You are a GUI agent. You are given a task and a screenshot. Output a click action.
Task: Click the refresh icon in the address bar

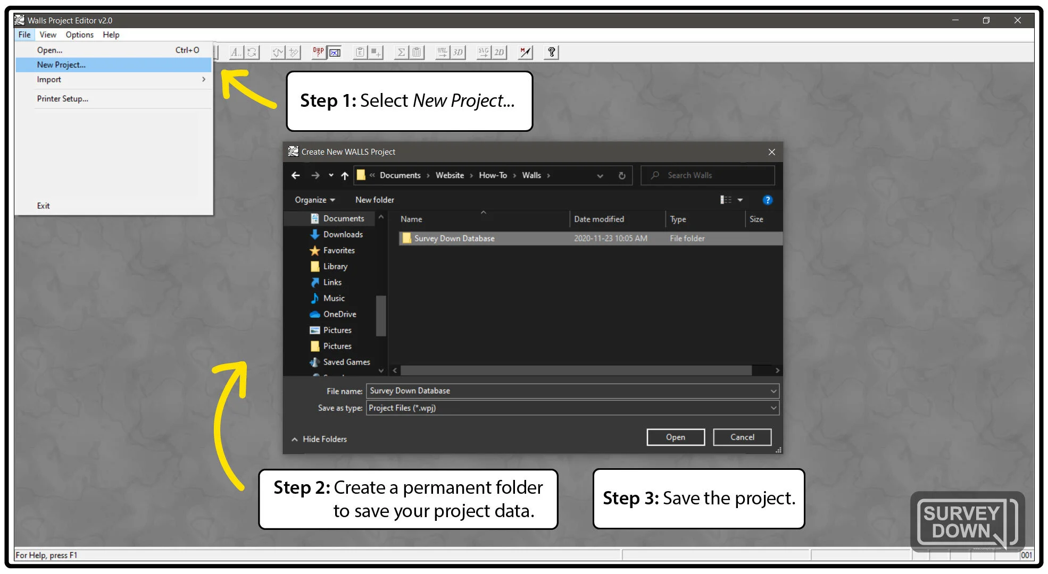click(621, 175)
